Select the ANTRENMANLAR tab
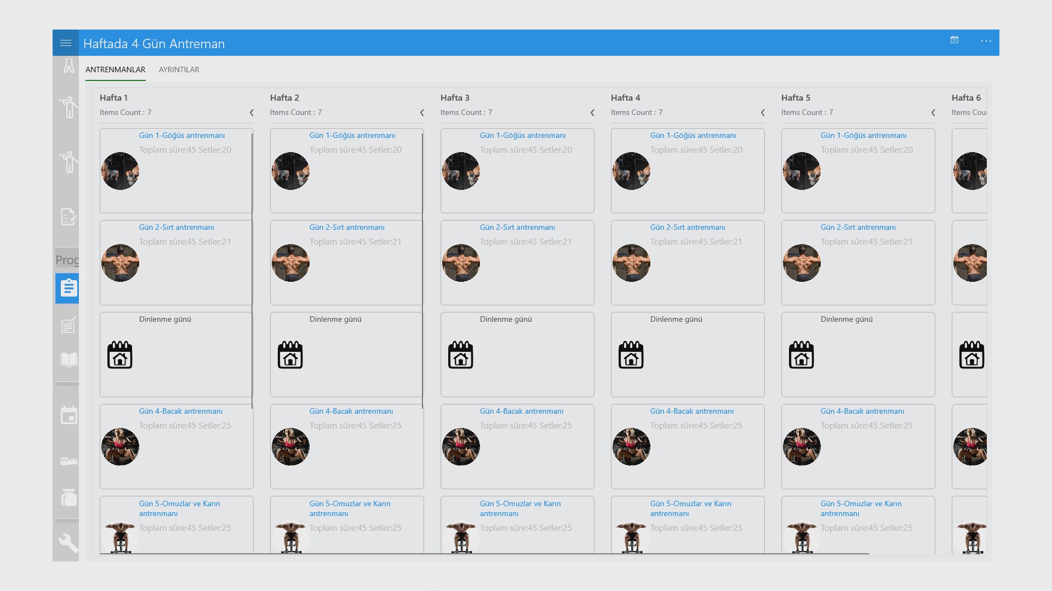The image size is (1052, 591). pyautogui.click(x=115, y=69)
